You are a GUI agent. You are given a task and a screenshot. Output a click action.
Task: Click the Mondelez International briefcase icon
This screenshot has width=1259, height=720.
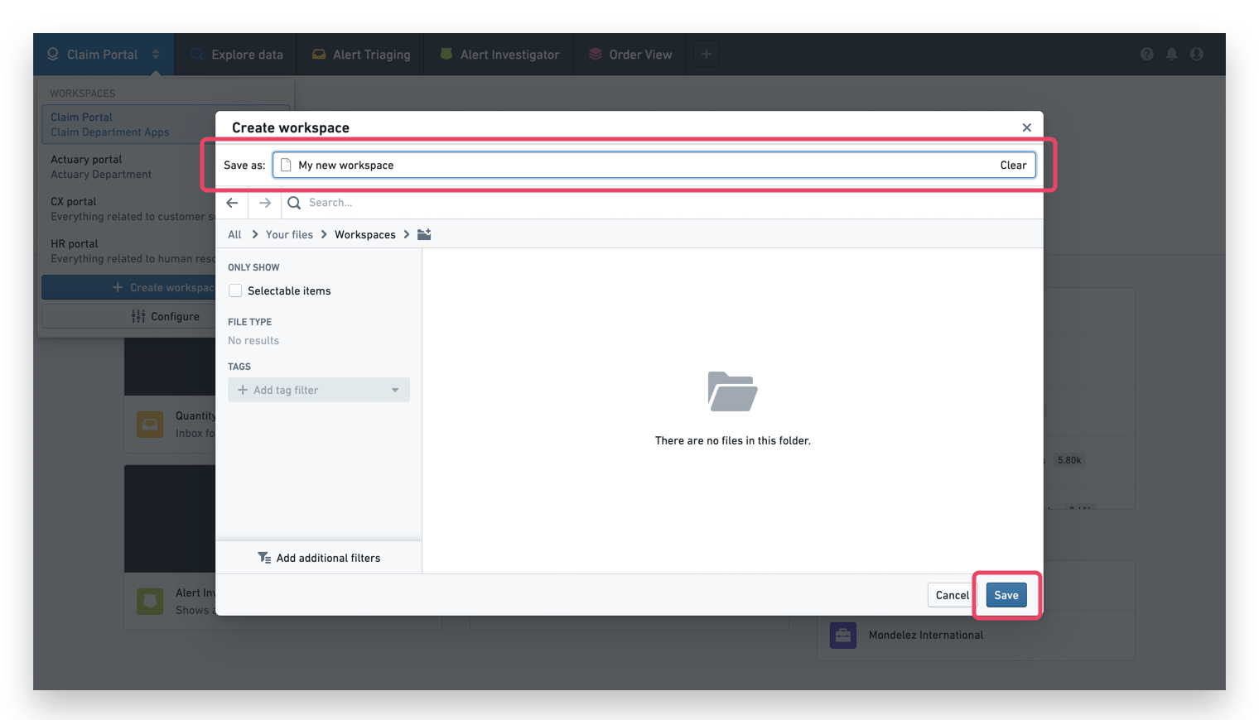click(842, 635)
